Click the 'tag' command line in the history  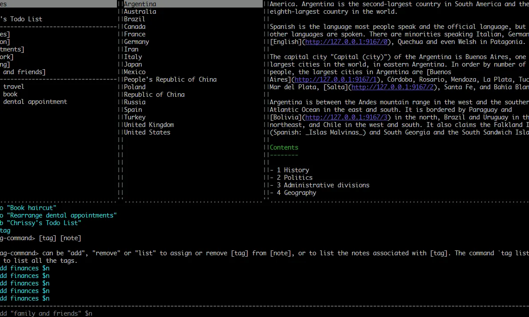click(5, 230)
